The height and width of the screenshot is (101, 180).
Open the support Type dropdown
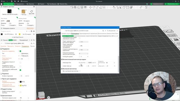[x=24, y=54]
